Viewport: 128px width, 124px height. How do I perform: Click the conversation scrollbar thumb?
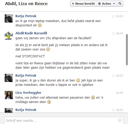(x=127, y=50)
